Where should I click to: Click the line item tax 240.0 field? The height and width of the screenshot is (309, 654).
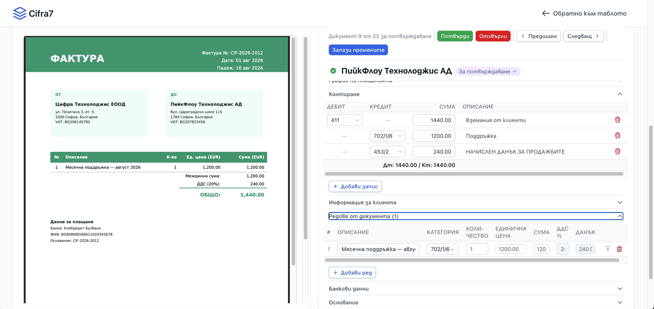pyautogui.click(x=585, y=249)
